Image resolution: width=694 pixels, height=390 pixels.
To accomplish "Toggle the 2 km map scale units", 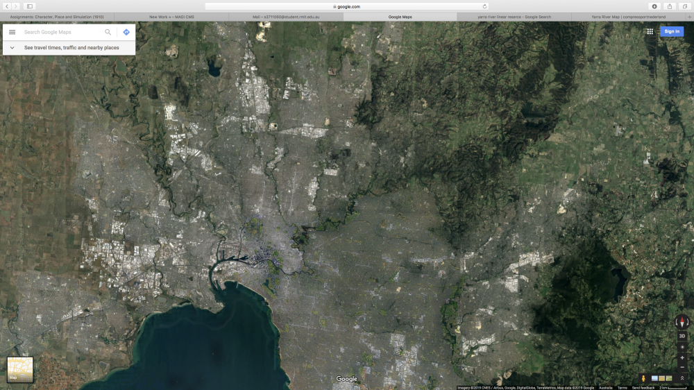I will click(x=672, y=388).
